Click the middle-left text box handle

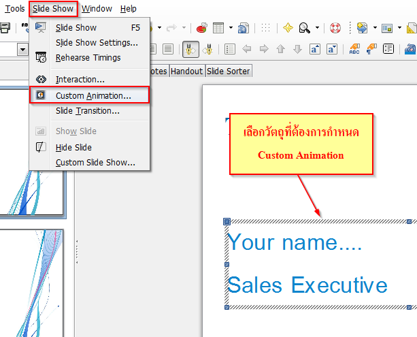(x=227, y=264)
